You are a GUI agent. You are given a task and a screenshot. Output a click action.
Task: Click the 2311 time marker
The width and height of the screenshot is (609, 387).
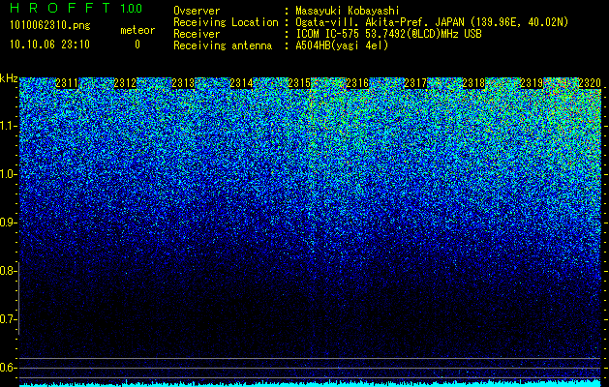[67, 83]
